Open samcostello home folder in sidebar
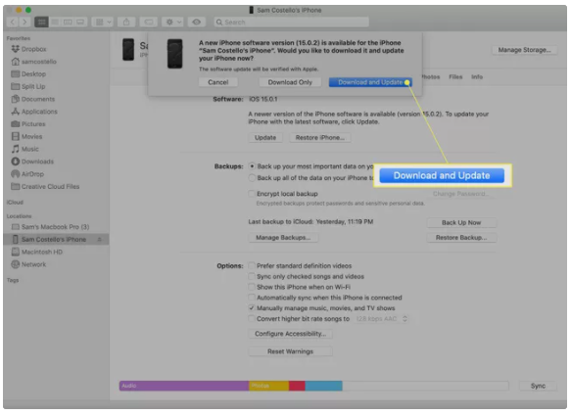The image size is (571, 415). pos(38,62)
